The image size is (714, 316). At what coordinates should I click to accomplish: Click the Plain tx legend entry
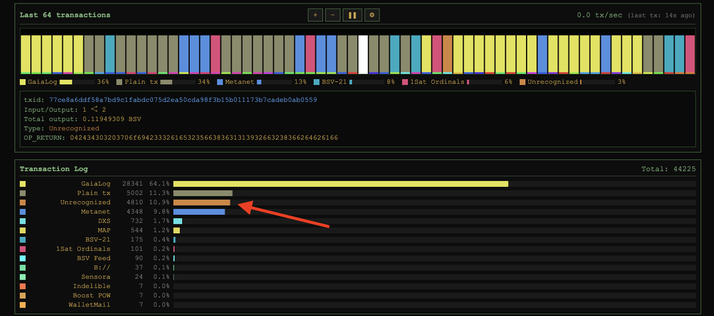(x=162, y=82)
